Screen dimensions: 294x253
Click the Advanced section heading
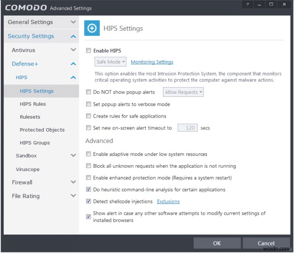[x=99, y=141]
